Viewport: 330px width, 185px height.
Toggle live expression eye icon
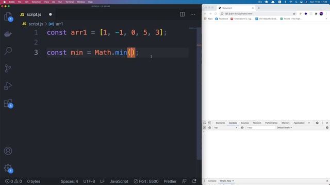click(x=242, y=127)
